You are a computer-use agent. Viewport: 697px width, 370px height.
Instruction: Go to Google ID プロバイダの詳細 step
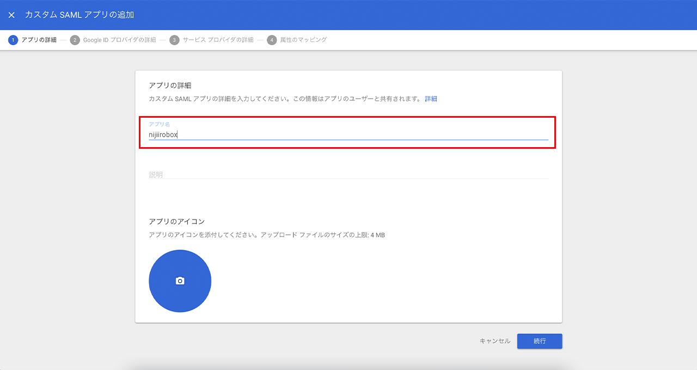pos(119,40)
